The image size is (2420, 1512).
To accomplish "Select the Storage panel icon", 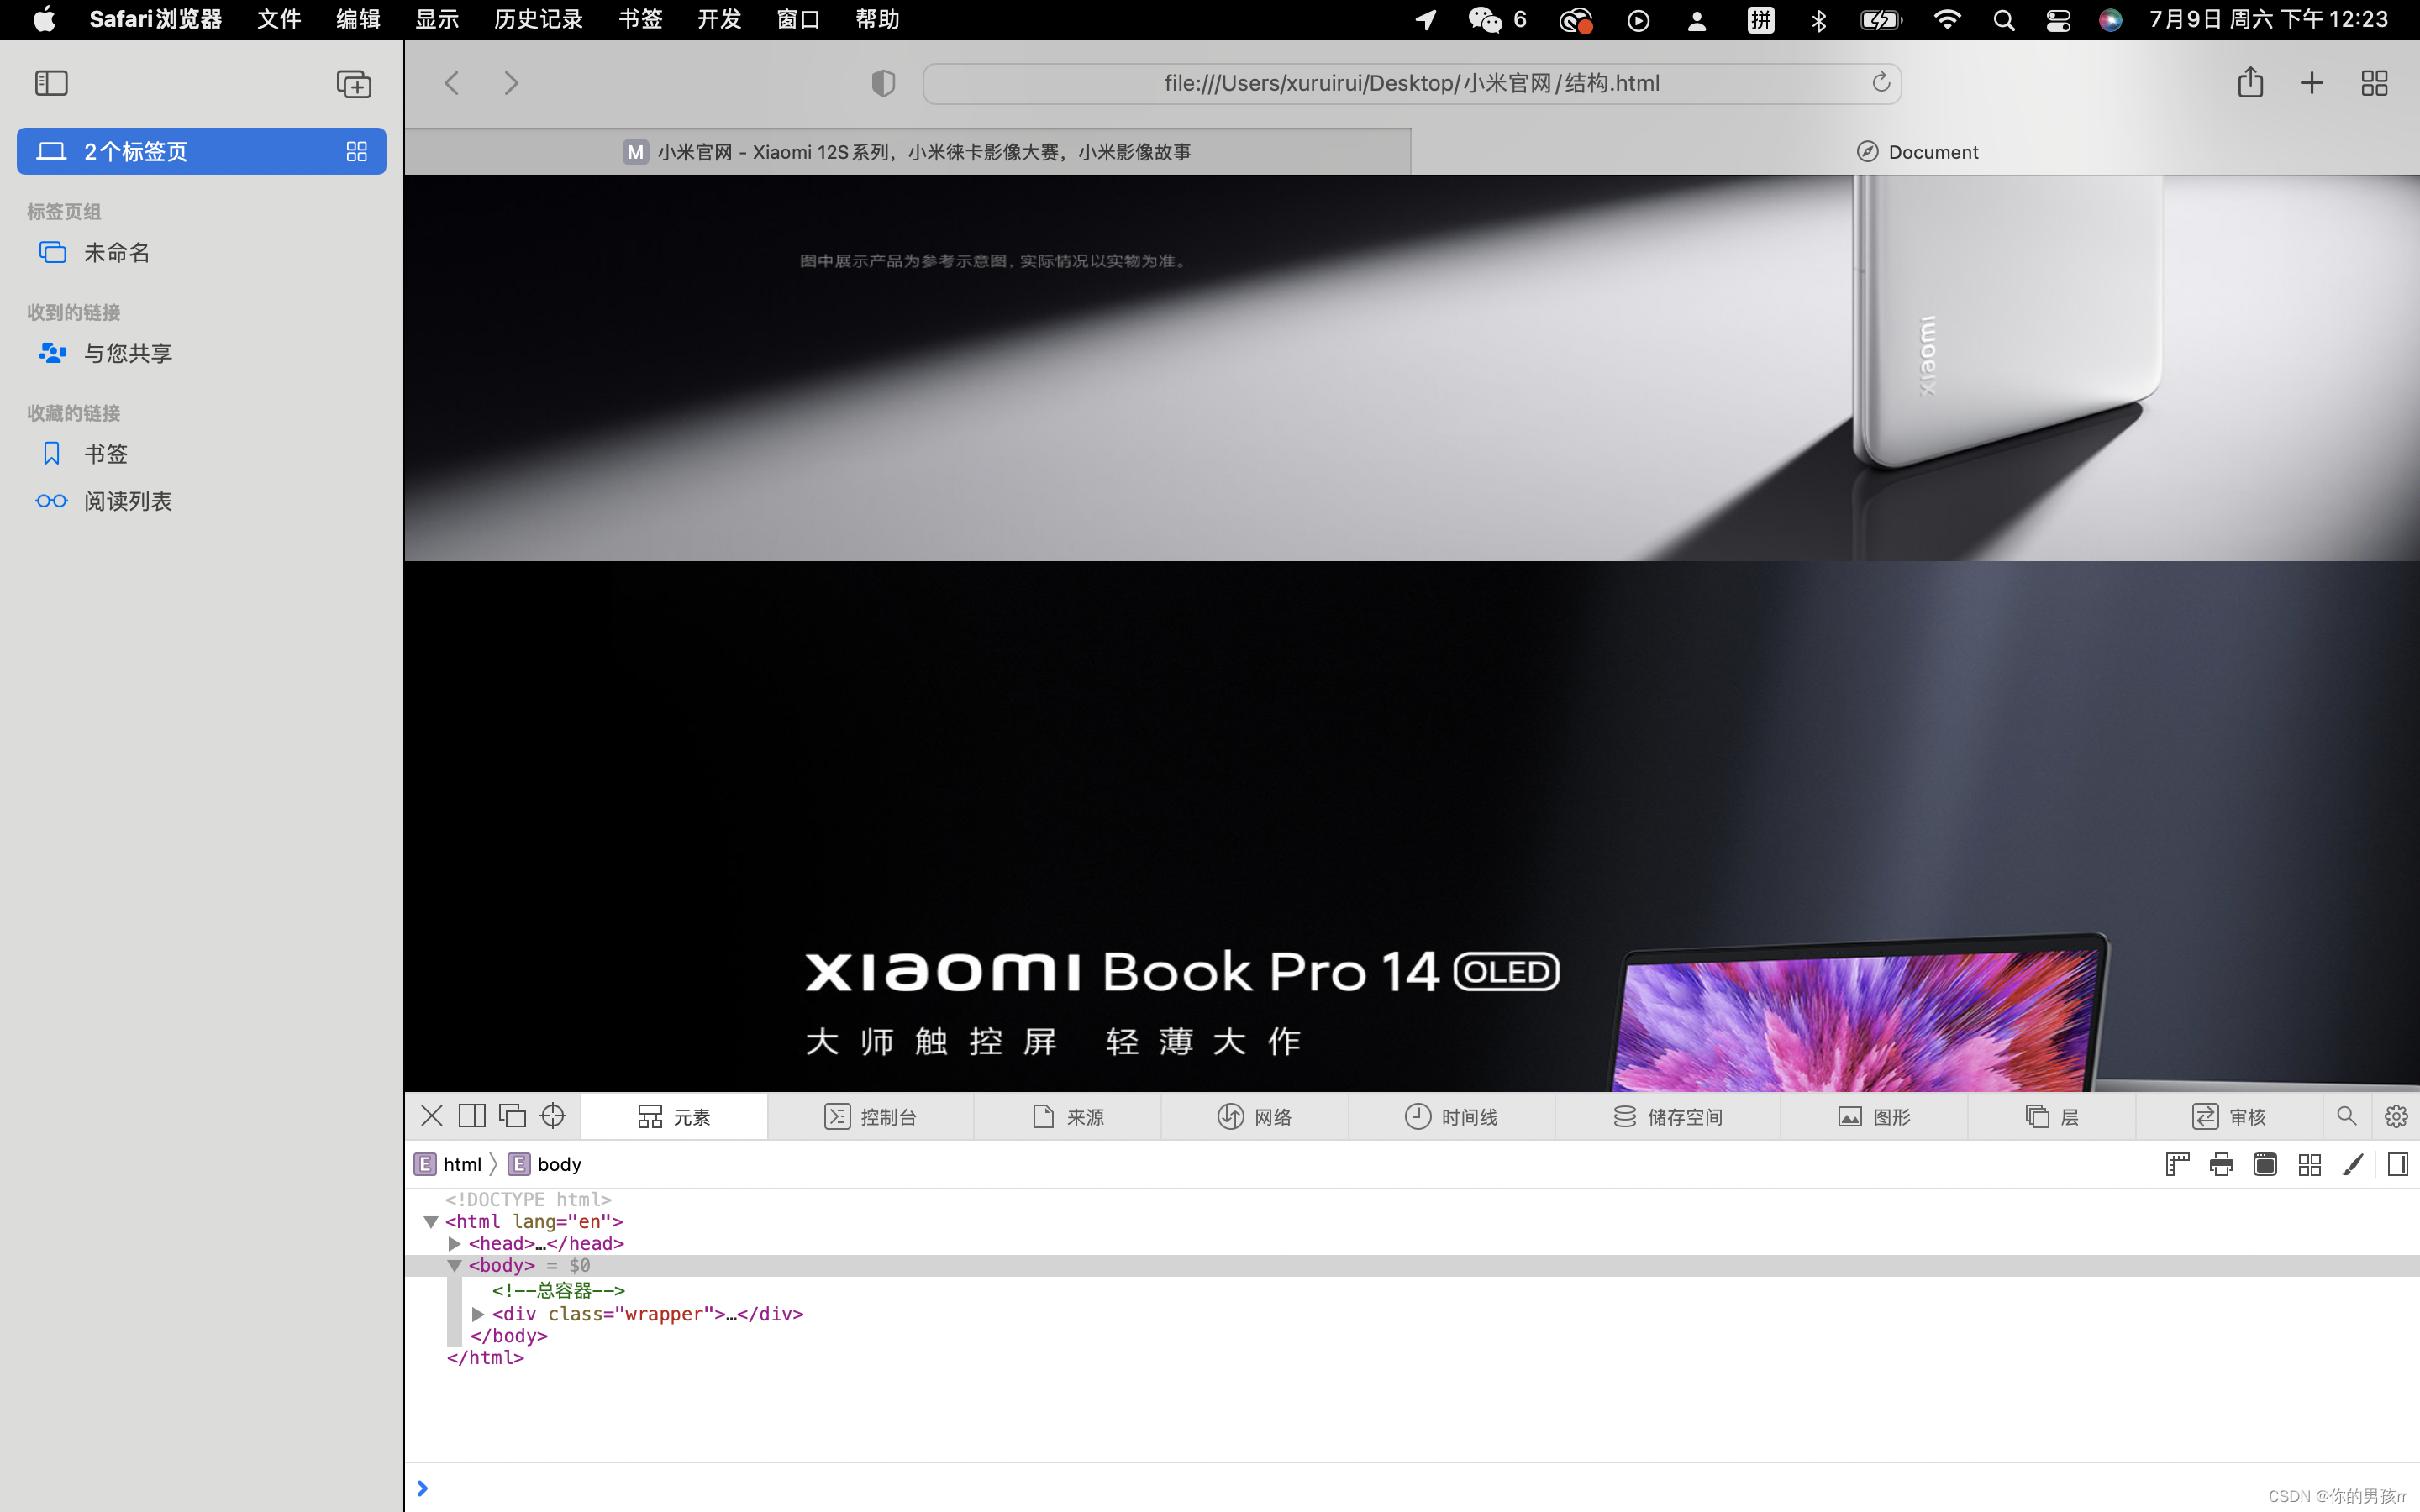I will [x=1620, y=1115].
